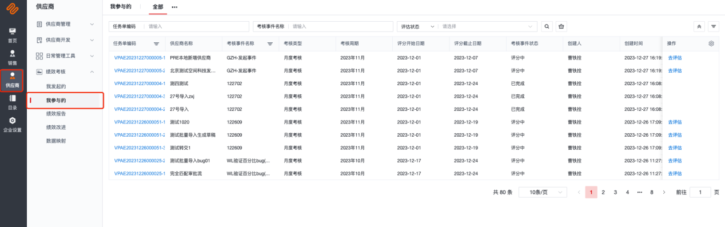Viewport: 725px width, 227px height.
Task: Click the 日常管理工具 menu icon
Action: [39, 56]
